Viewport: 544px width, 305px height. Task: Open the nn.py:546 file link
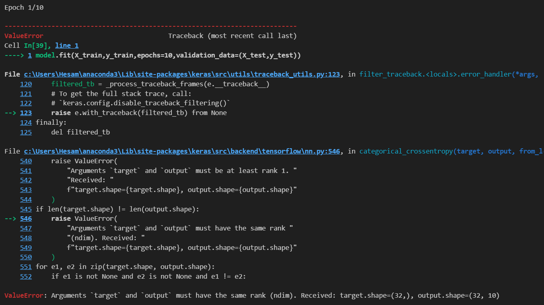(182, 151)
